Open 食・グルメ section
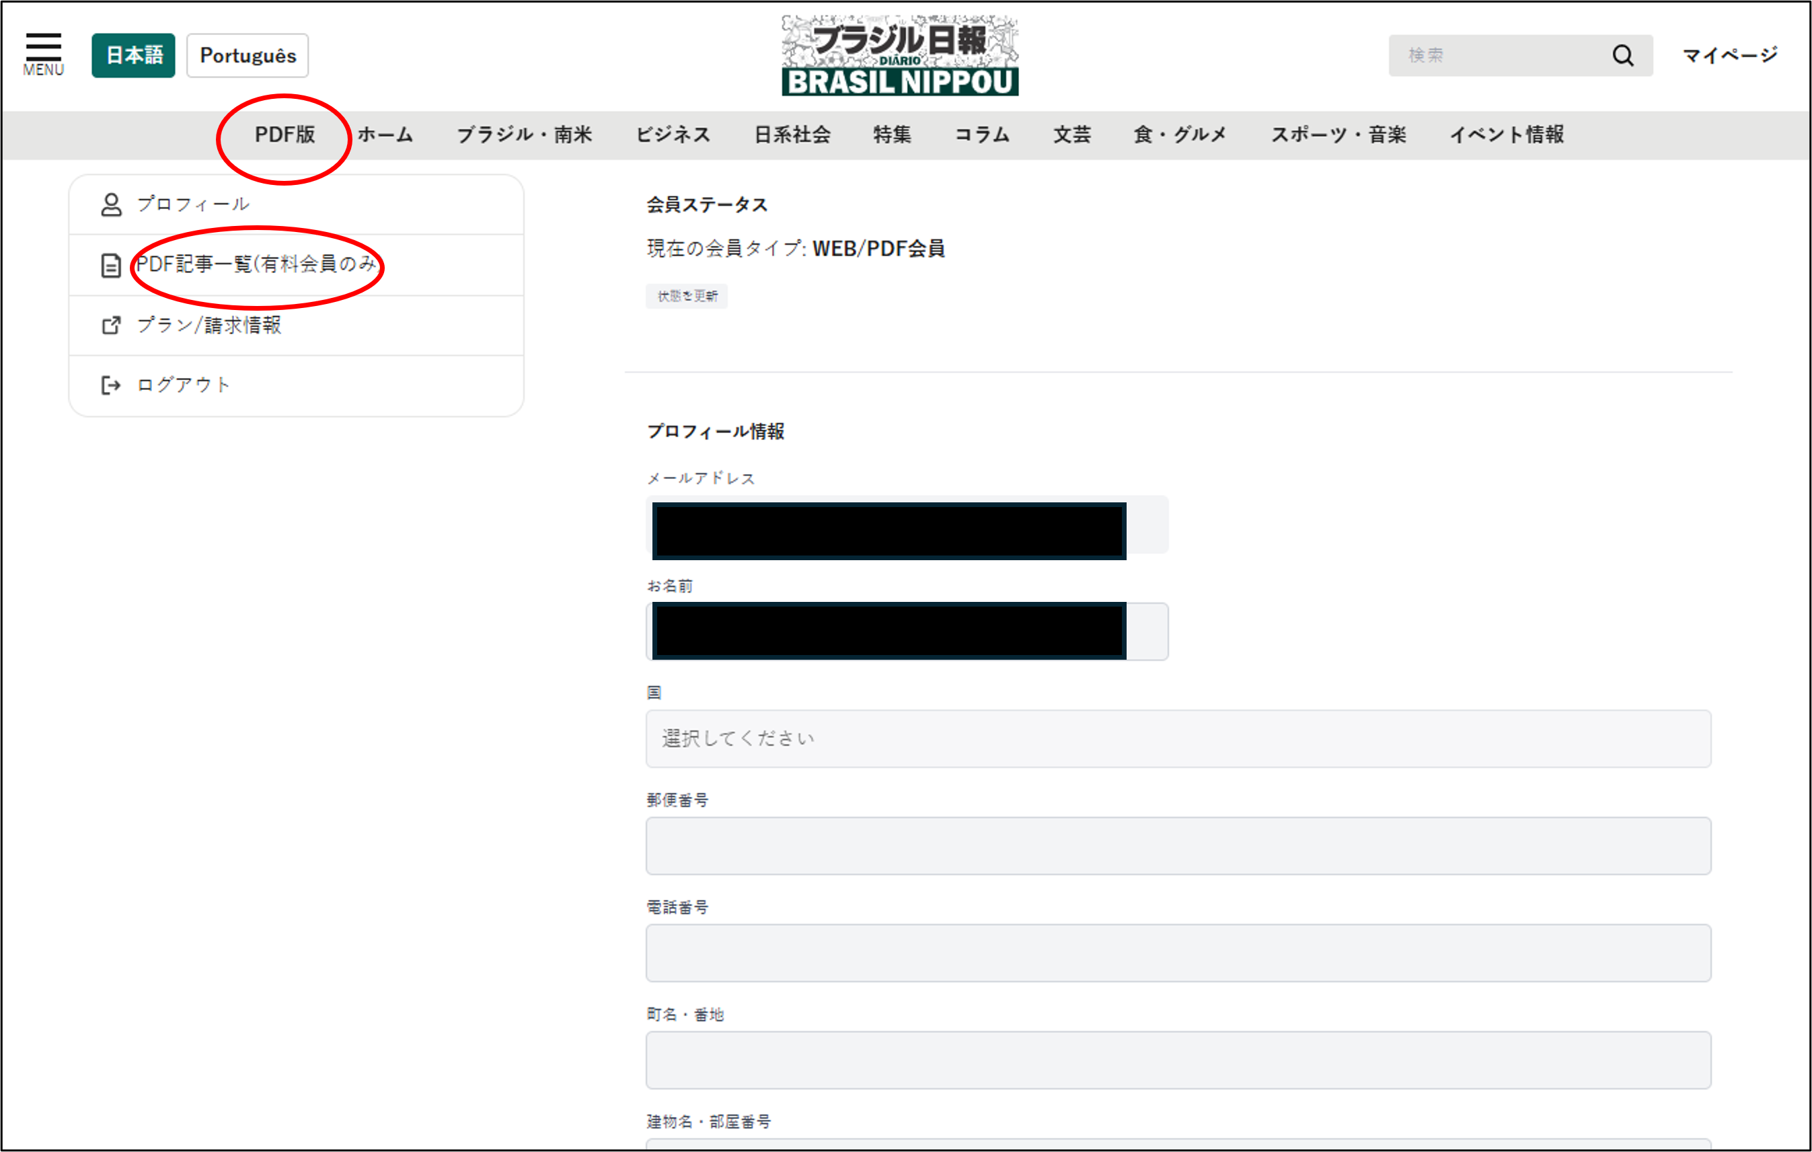Image resolution: width=1812 pixels, height=1152 pixels. (x=1180, y=135)
